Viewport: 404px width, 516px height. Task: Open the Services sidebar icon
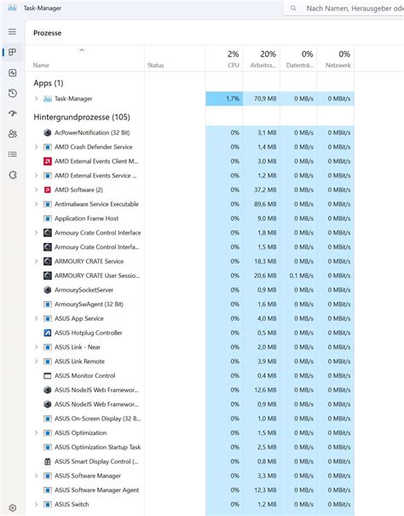click(13, 175)
